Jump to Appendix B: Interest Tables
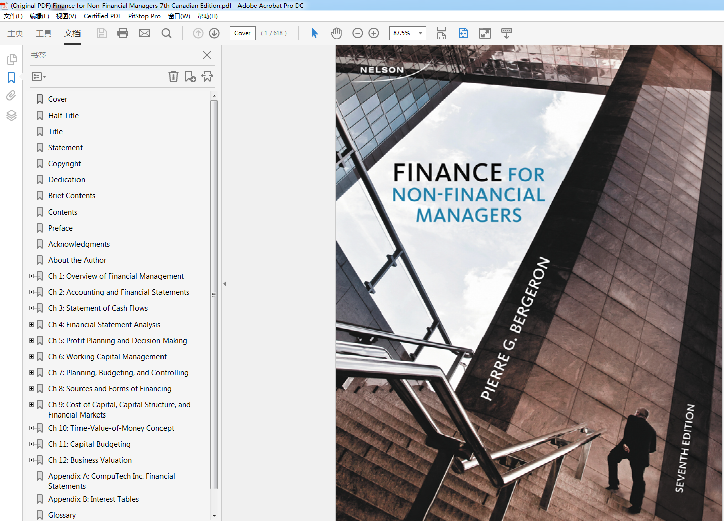Viewport: 724px width, 521px height. (x=94, y=499)
